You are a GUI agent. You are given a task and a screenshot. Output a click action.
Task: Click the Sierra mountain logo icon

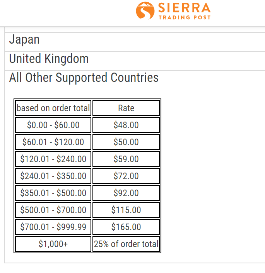pyautogui.click(x=145, y=11)
